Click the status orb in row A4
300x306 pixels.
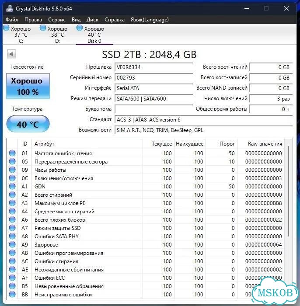coord(12,211)
